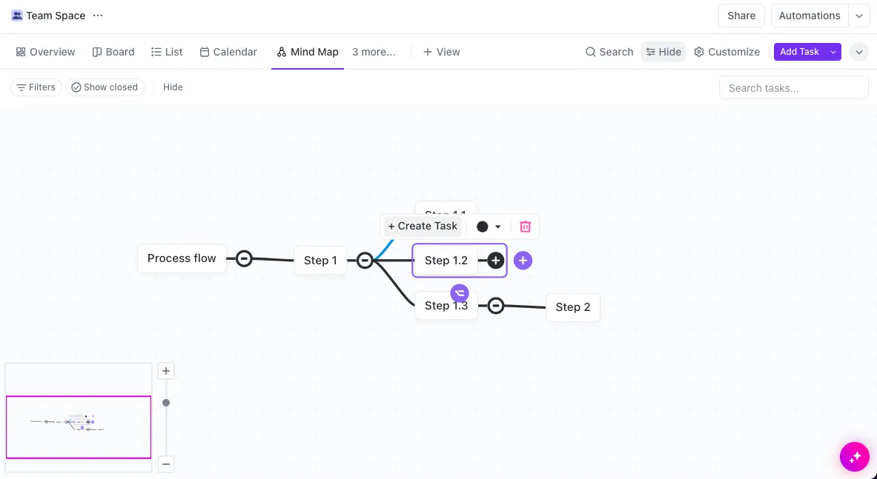Viewport: 877px width, 479px height.
Task: Click the Team Space people icon
Action: pyautogui.click(x=17, y=15)
